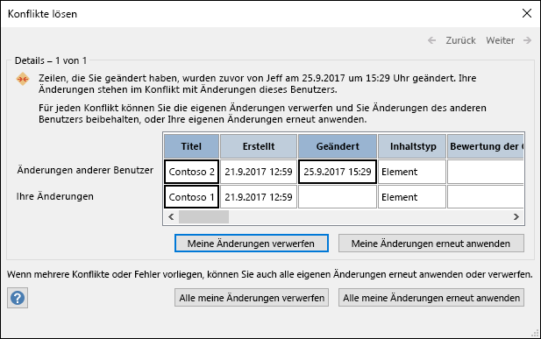Screen dimensions: 541x339
Task: Click Meine Änderungen erneut anwenden button
Action: 431,244
